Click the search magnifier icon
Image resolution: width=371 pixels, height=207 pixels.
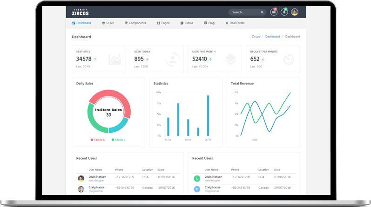(x=262, y=12)
